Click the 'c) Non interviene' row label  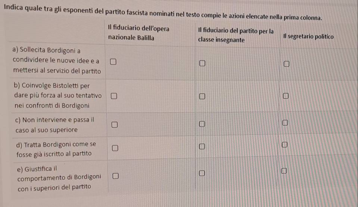point(55,125)
